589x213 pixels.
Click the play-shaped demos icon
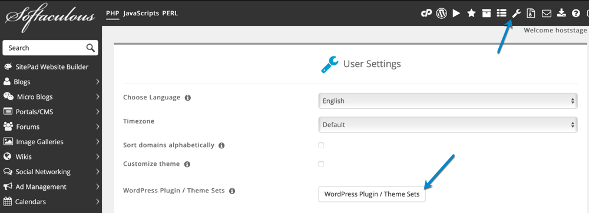[x=456, y=14]
